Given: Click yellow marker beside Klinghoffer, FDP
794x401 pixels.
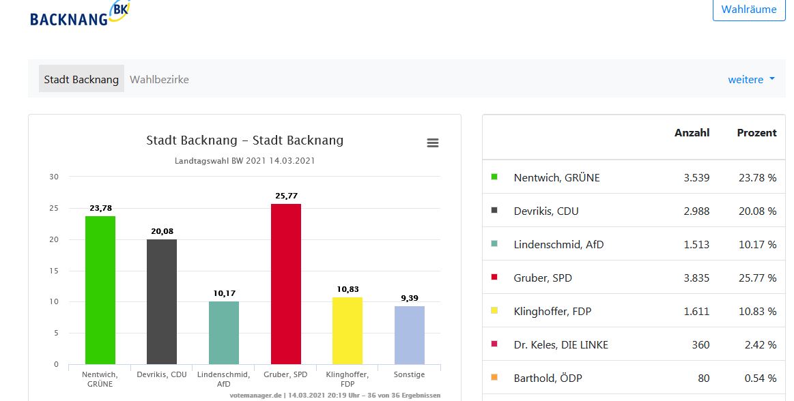Looking at the screenshot, I should [494, 311].
